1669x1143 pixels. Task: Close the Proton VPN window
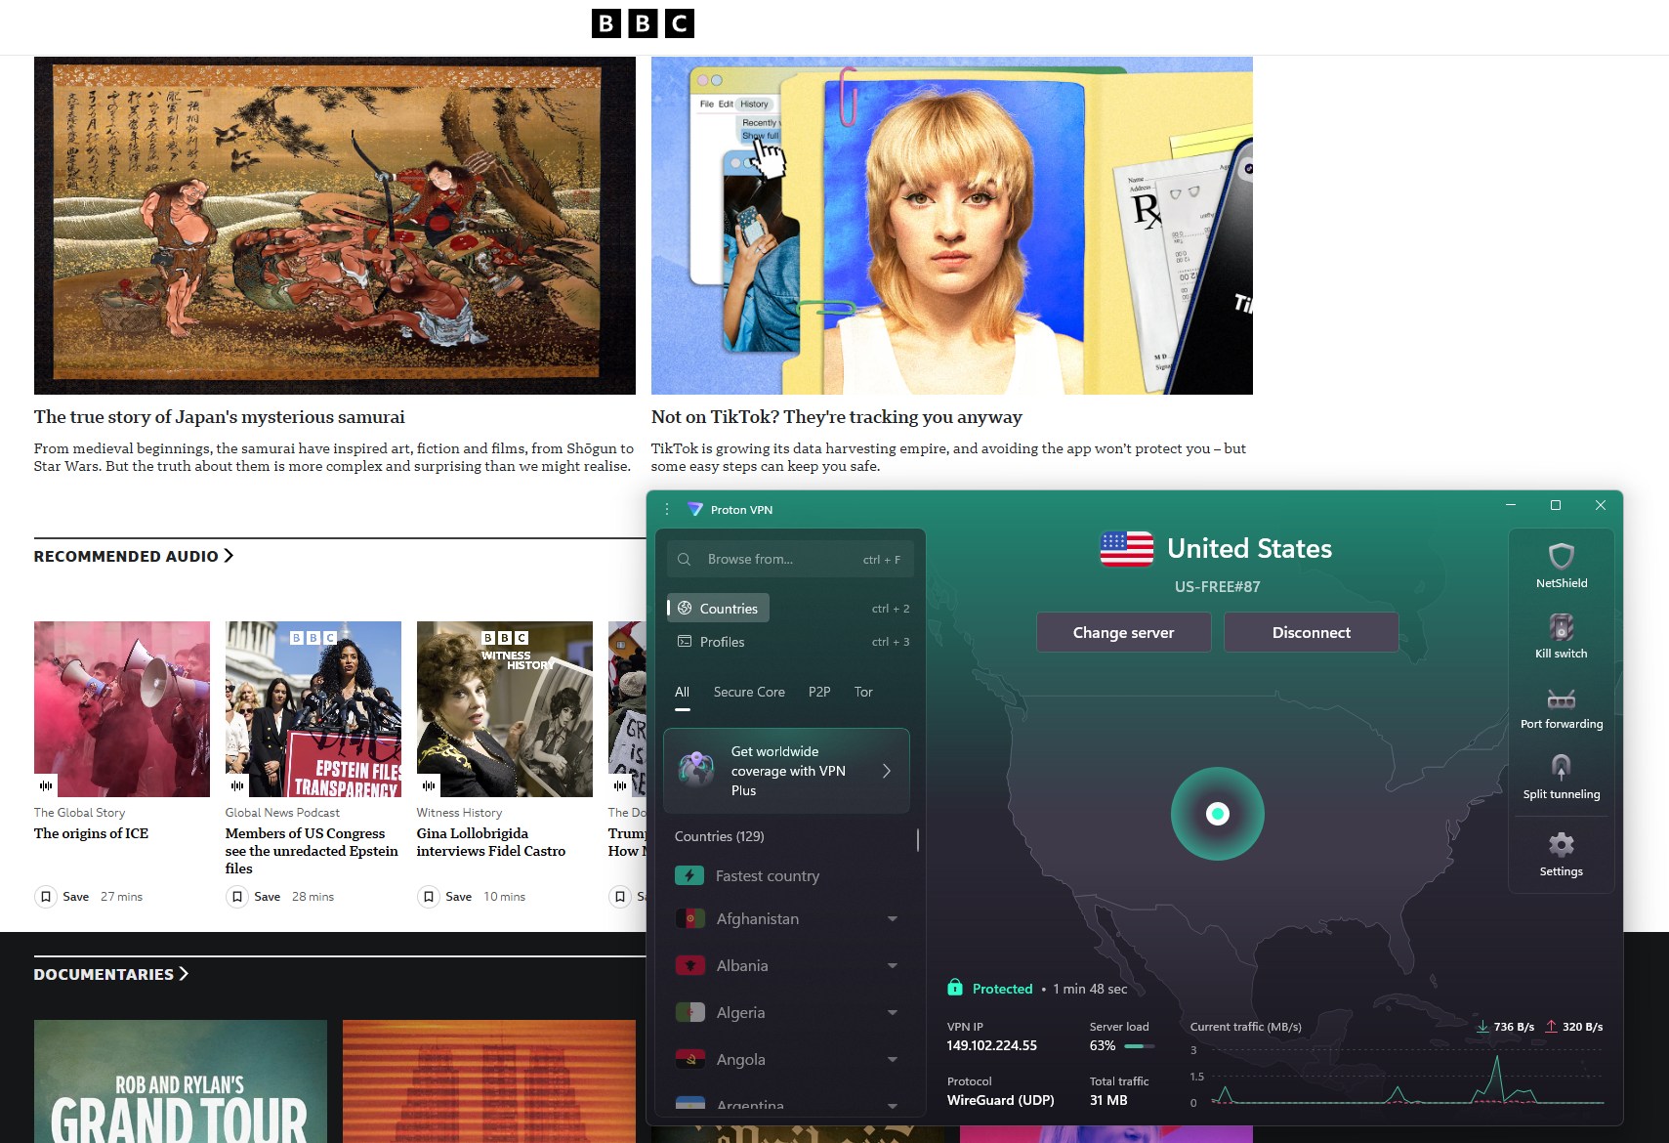point(1600,505)
